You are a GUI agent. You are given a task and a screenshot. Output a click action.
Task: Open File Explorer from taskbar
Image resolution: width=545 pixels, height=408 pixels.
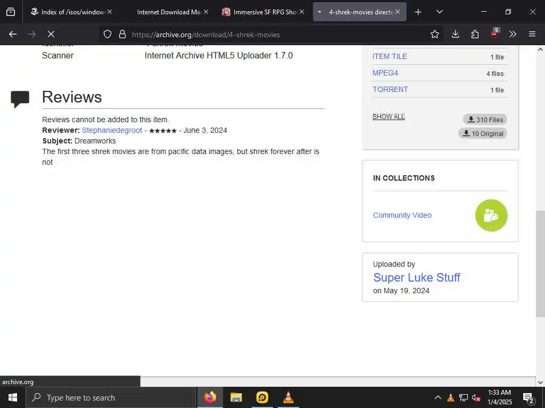(236, 397)
